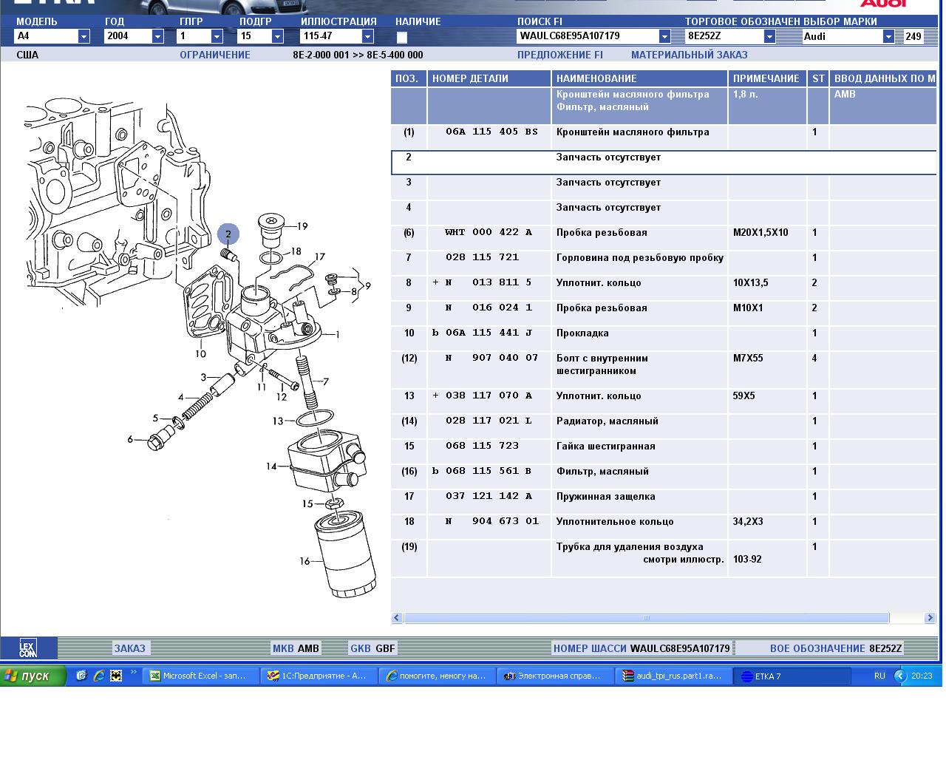Image resolution: width=946 pixels, height=757 pixels.
Task: Click the МАТЕРИАЛЬНЫЙ ЗАКАЗ link
Action: coord(689,55)
